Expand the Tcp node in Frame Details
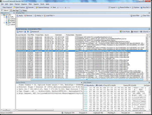Image resolution: width=152 pixels, height=115 pixels. click(17, 91)
